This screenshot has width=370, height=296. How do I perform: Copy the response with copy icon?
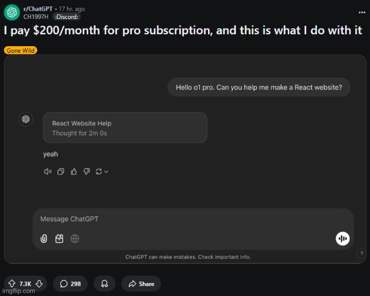61,172
